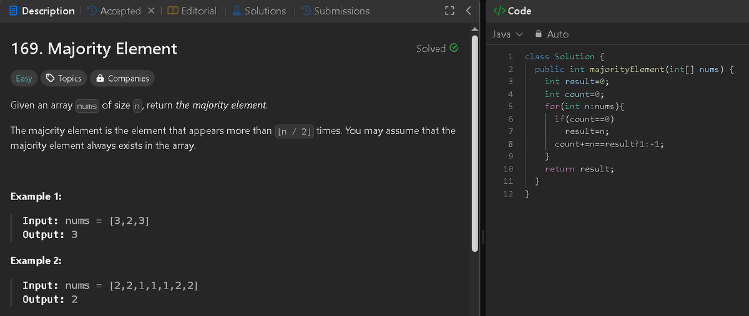Viewport: 749px width, 316px height.
Task: Click the 'Output: 2' line
Action: pyautogui.click(x=50, y=299)
